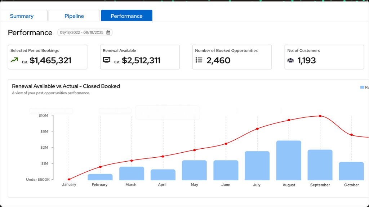Click the October bar in chart
The height and width of the screenshot is (207, 369).
(x=351, y=171)
